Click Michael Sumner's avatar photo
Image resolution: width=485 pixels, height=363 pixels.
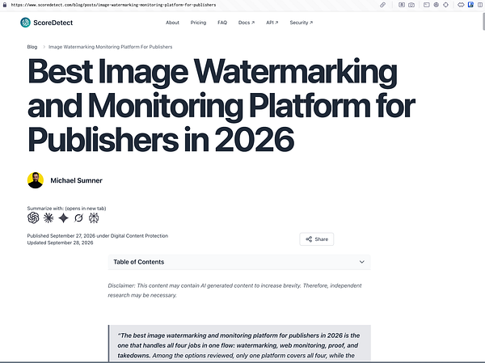click(x=36, y=180)
